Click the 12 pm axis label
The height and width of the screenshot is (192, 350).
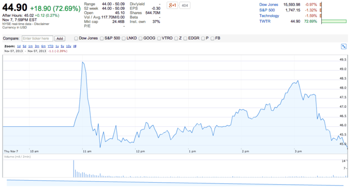[141, 151]
